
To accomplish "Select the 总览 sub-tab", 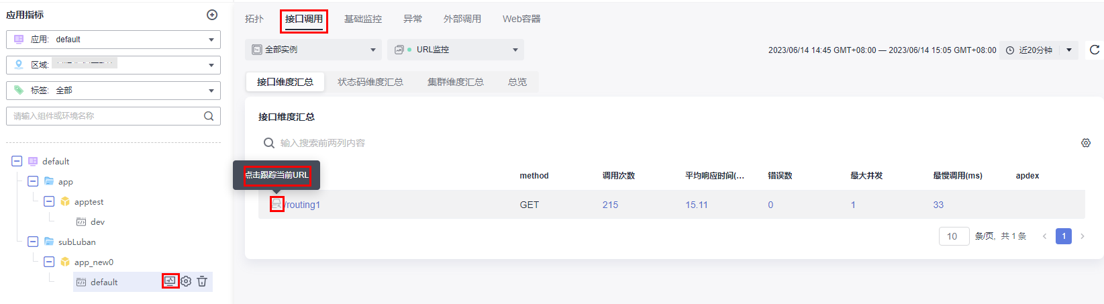I will [x=517, y=82].
